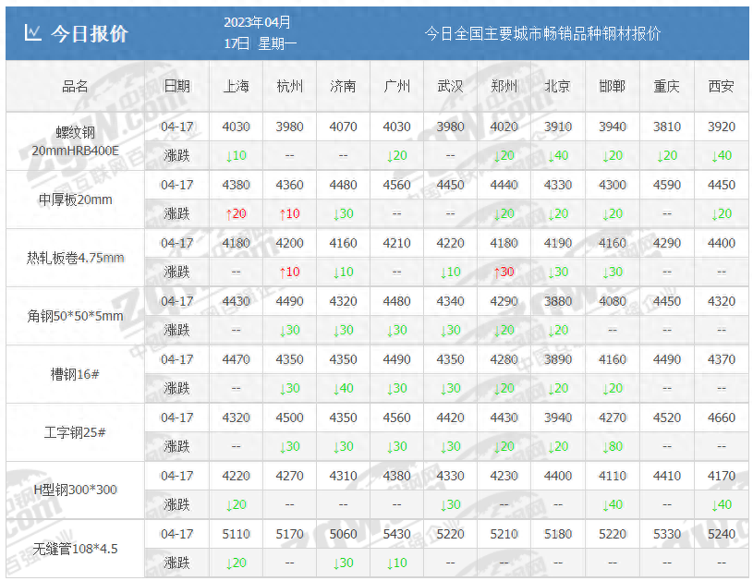The image size is (753, 581).
Task: Select the 上海 column header
Action: (237, 87)
